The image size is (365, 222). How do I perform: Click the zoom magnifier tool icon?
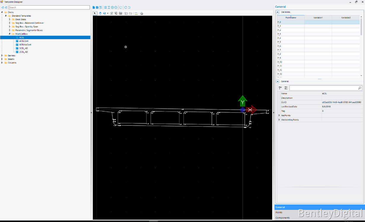(x=112, y=13)
